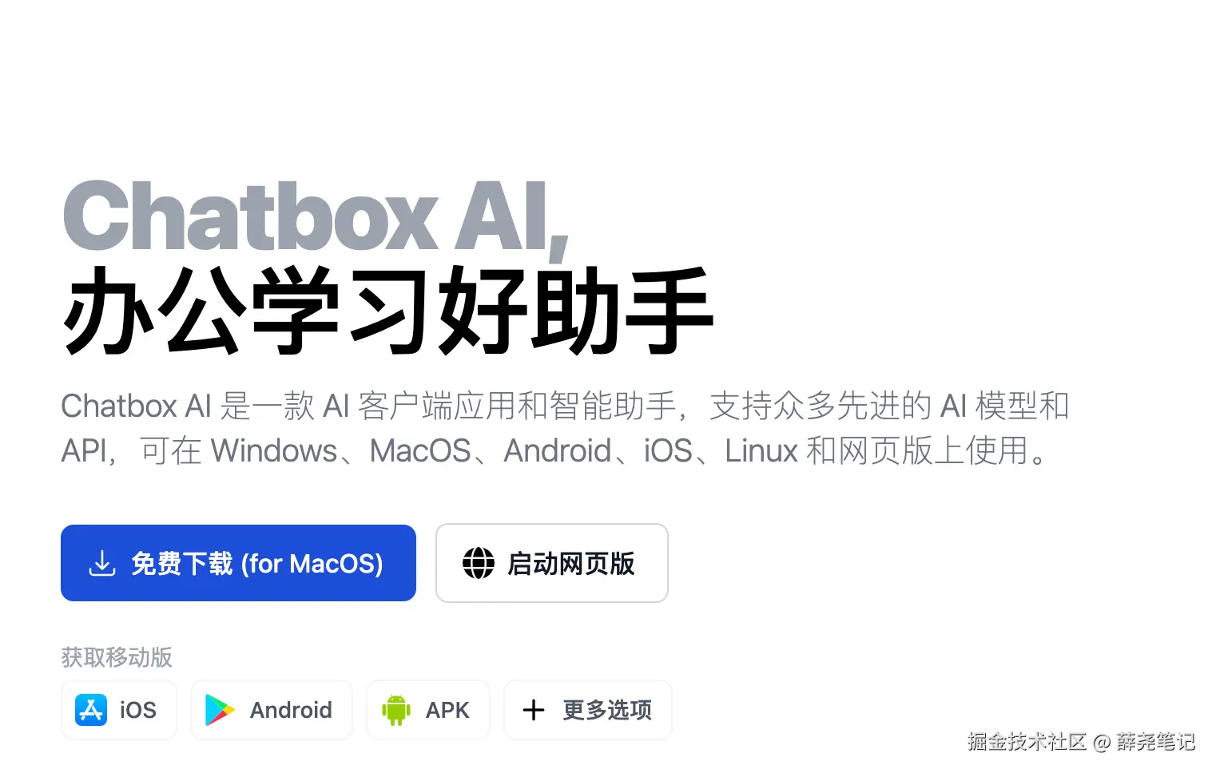
Task: Click the word 客户端应用 in description
Action: [x=437, y=406]
